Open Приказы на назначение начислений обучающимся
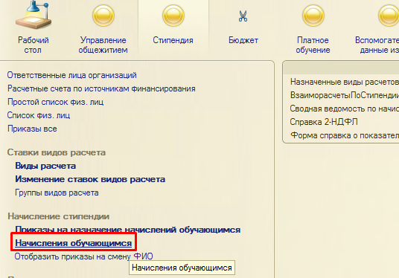Image resolution: width=399 pixels, height=278 pixels. 128,230
